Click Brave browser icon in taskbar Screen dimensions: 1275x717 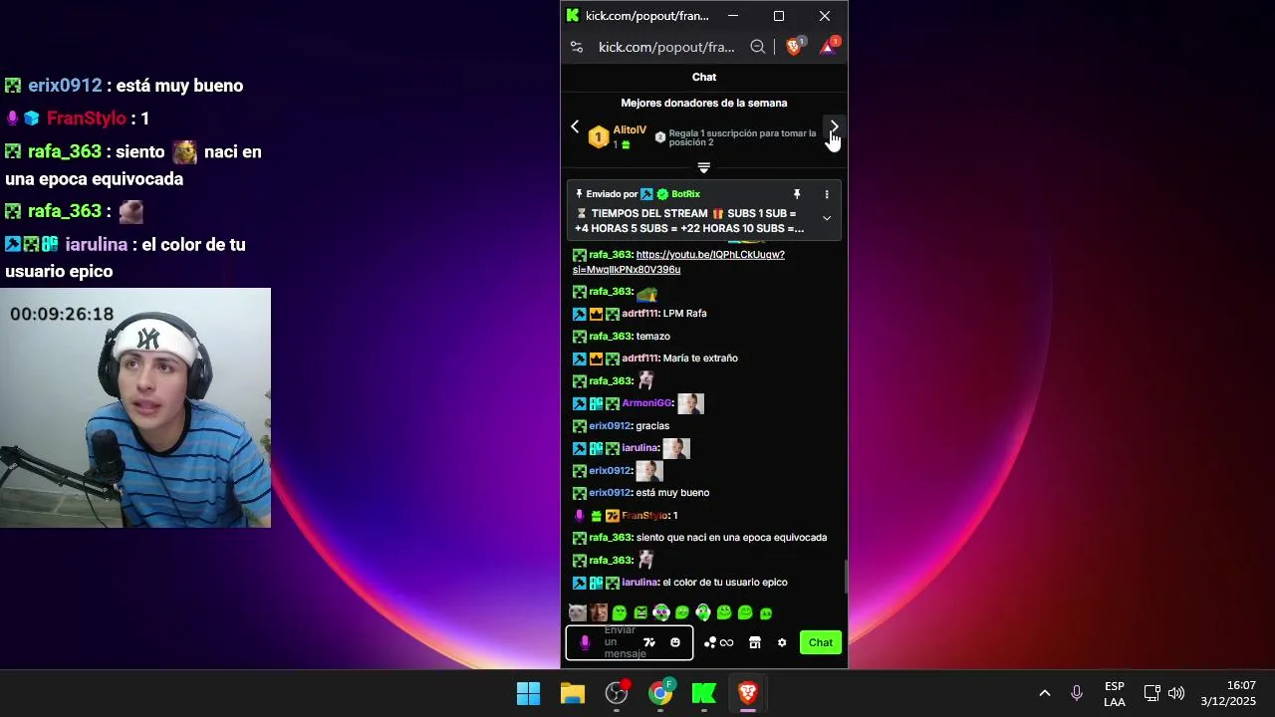[x=748, y=693]
